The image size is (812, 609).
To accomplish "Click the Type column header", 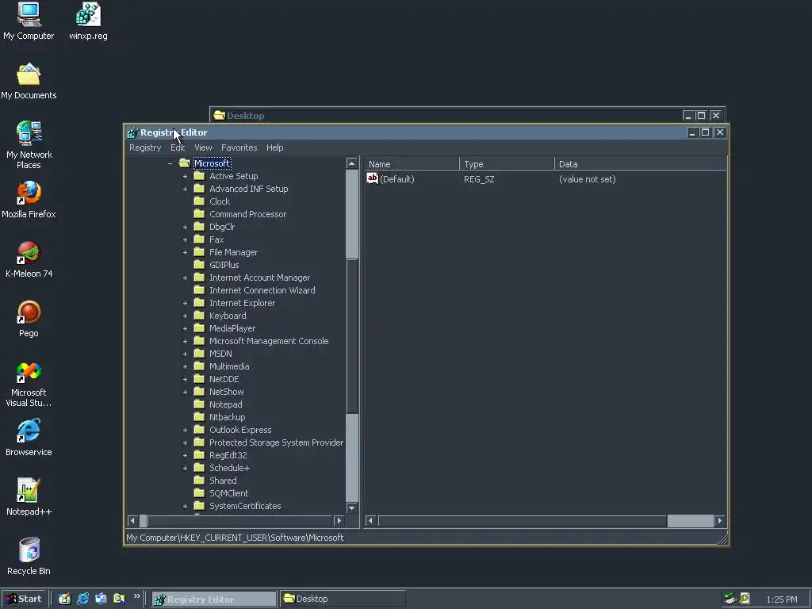I will click(x=507, y=163).
